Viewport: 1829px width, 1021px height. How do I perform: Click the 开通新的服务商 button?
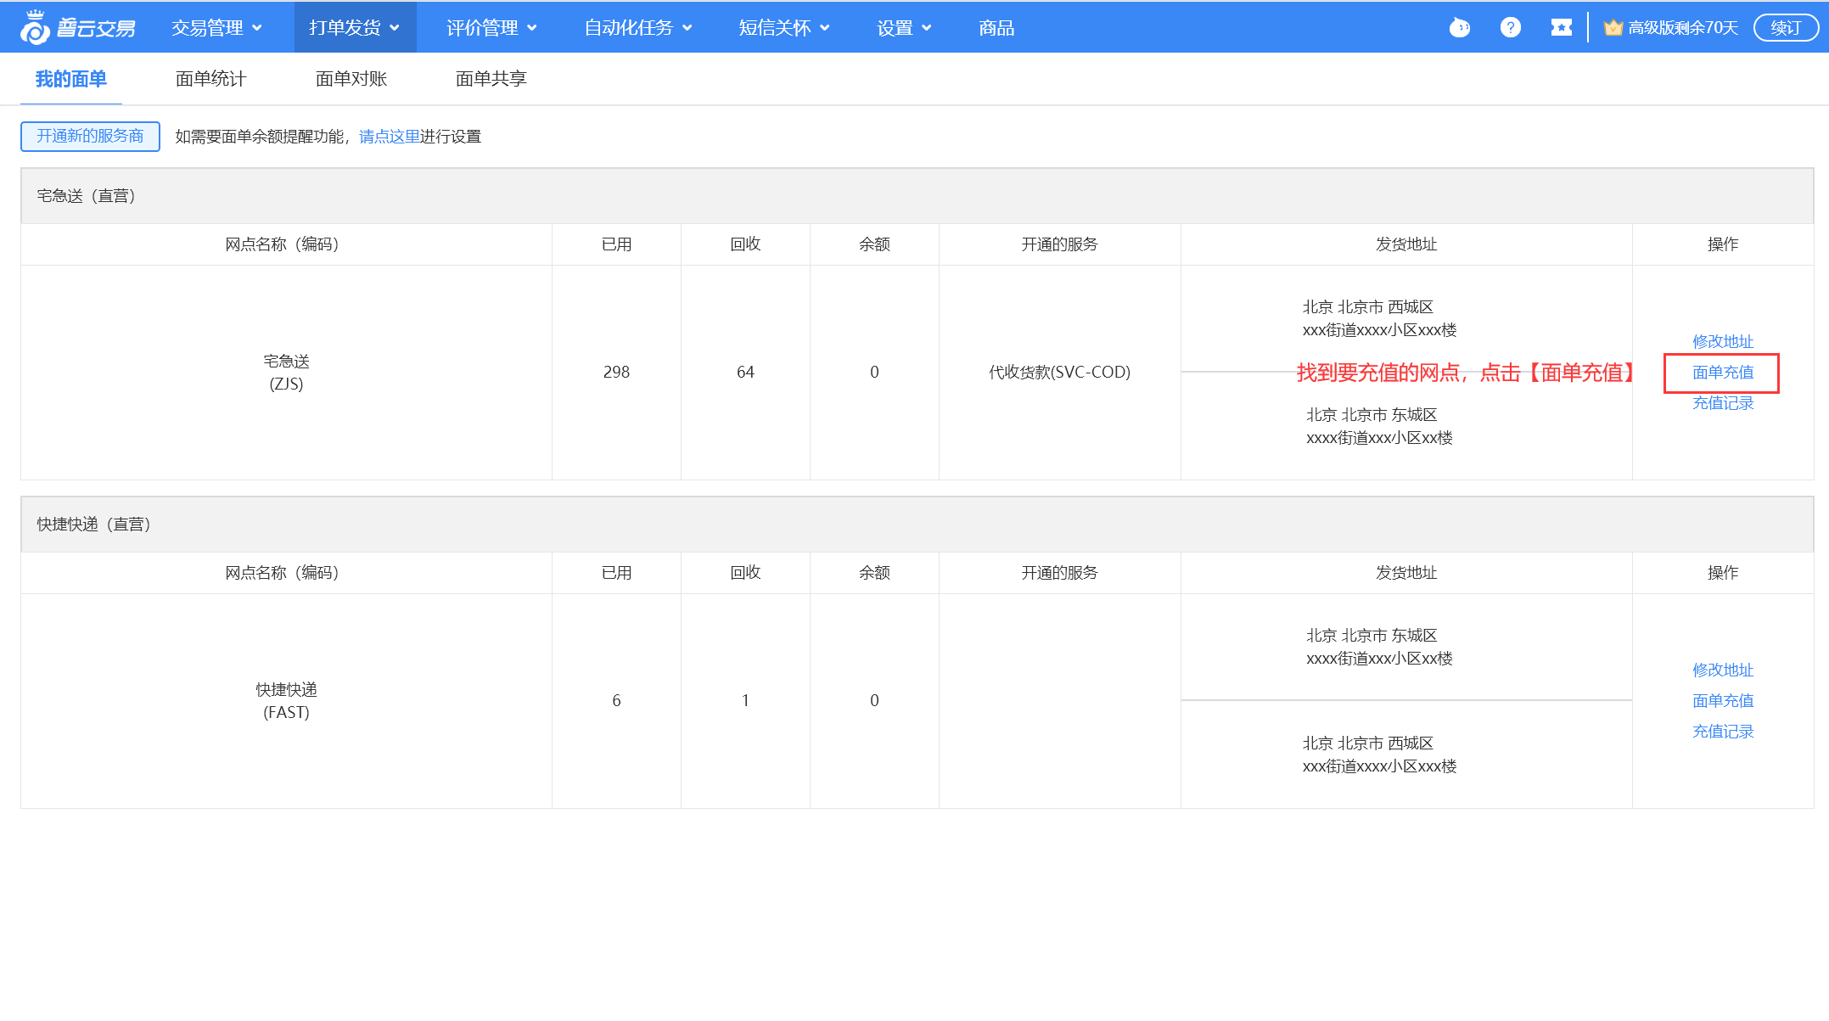(x=90, y=136)
